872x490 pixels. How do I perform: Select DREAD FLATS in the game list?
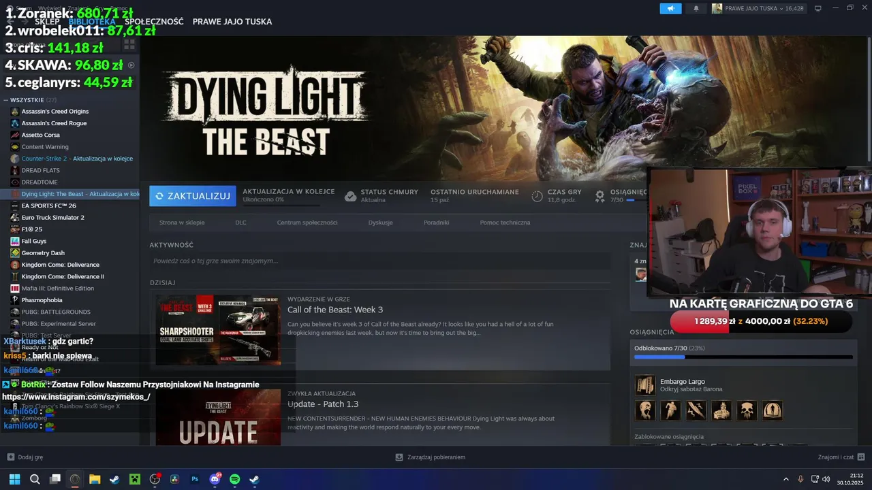(41, 170)
